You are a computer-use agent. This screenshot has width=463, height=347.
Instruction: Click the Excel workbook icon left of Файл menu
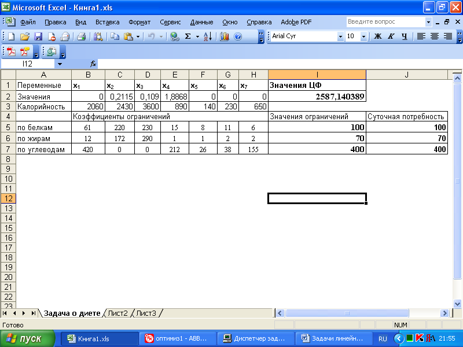click(x=10, y=21)
